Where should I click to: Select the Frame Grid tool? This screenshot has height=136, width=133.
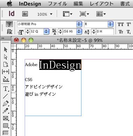6,133
